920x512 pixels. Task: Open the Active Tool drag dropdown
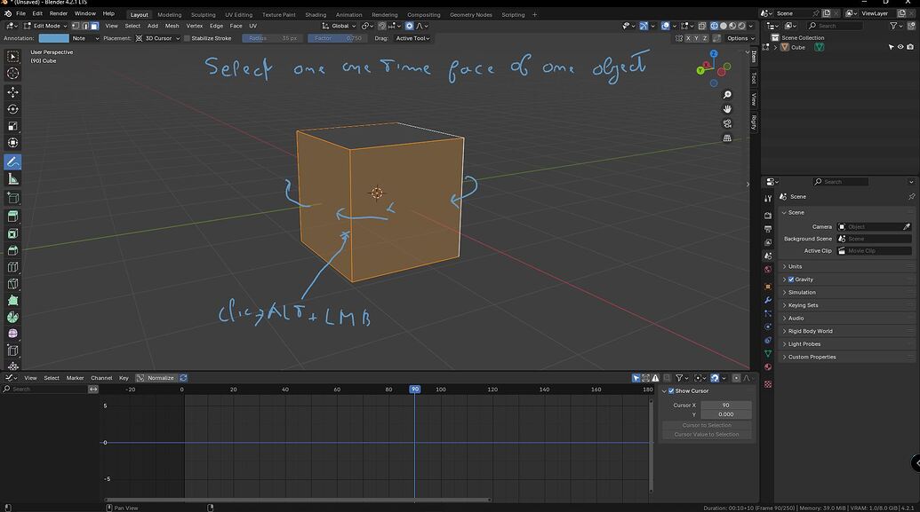click(x=412, y=38)
